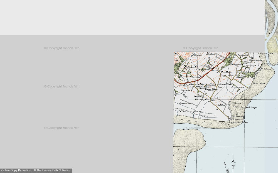Select the Canabony label

249,66
